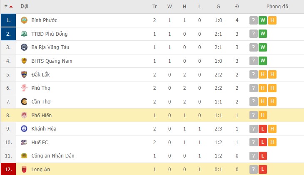Click the Bình Phước team logo
The image size is (304, 175).
[x=24, y=20]
